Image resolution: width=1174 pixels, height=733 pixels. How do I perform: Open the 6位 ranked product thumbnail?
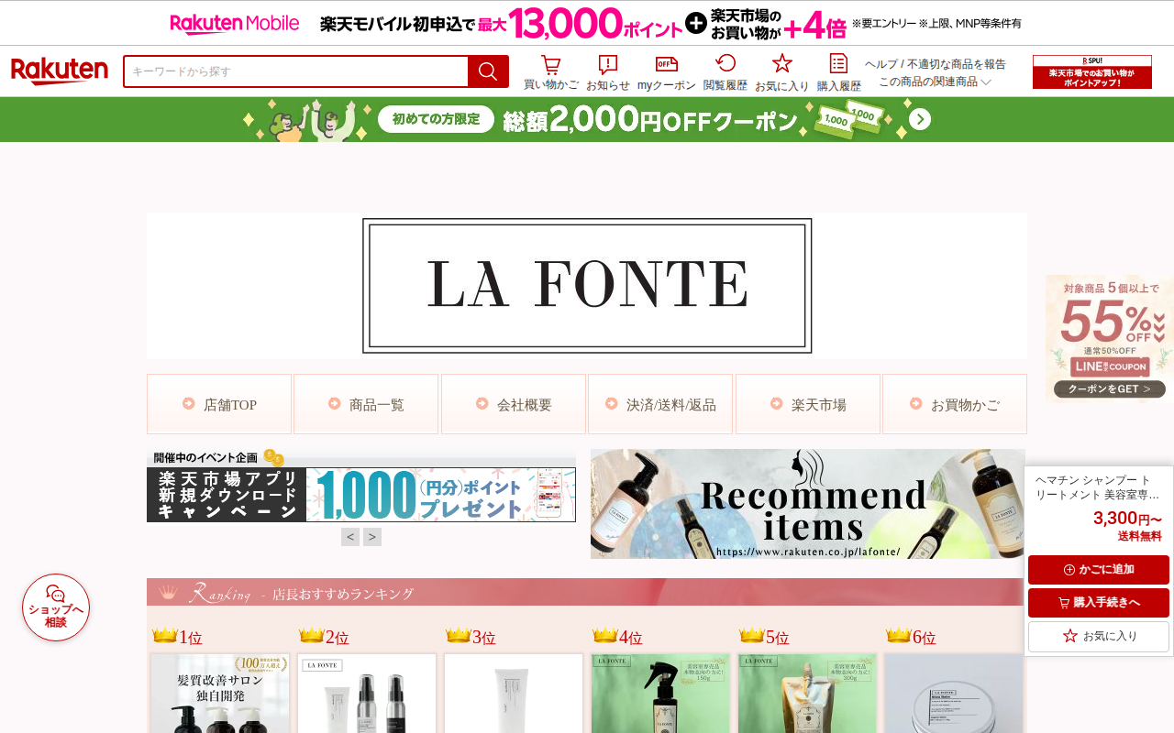coord(954,693)
